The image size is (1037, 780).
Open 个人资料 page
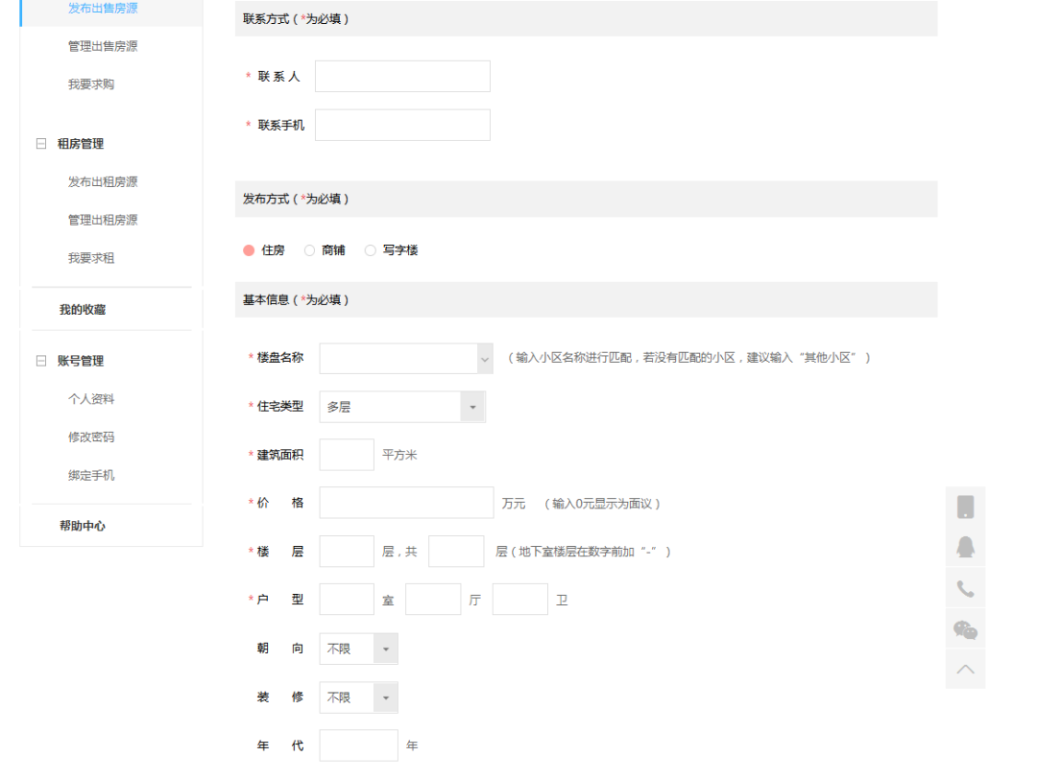coord(91,399)
